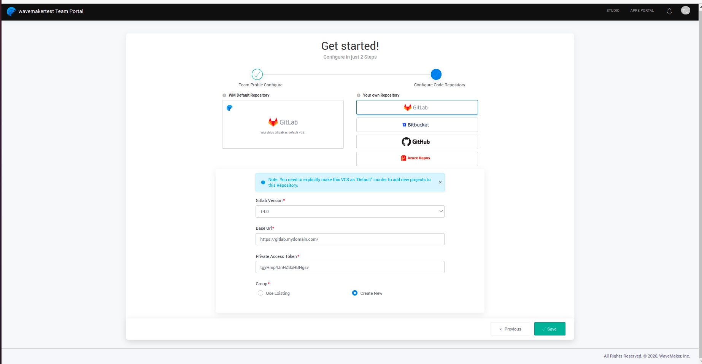Select the GitLab repository option
This screenshot has height=364, width=702.
tap(417, 107)
